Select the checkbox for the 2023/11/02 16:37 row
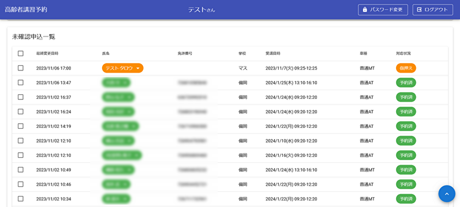The image size is (460, 207). [21, 97]
